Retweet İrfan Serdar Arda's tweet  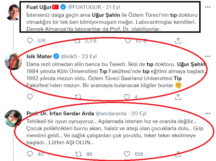[x=77, y=154]
